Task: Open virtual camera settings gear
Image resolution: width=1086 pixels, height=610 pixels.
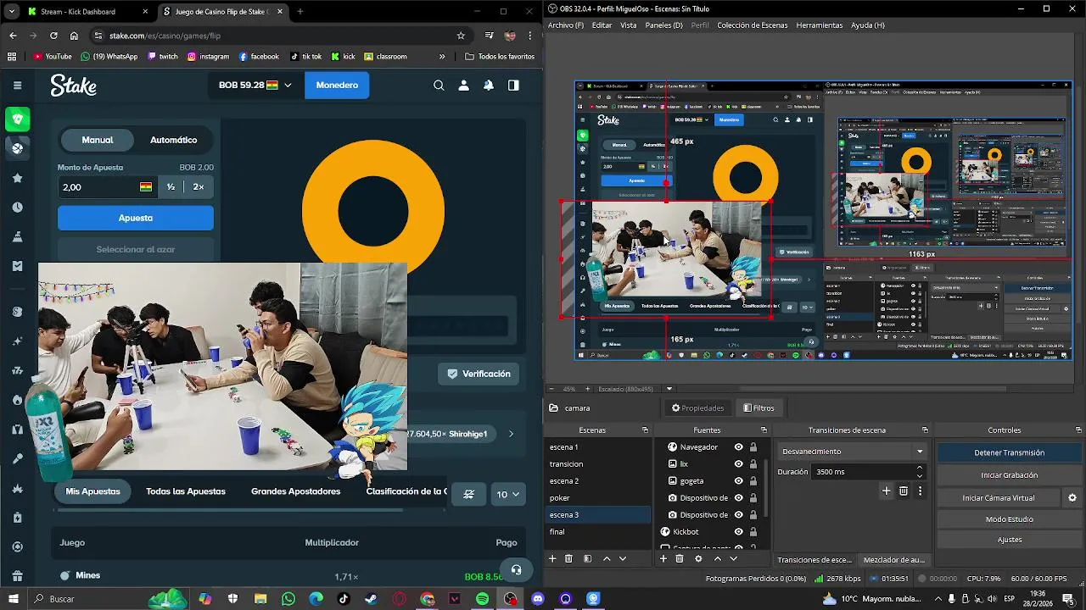Action: coord(1072,498)
